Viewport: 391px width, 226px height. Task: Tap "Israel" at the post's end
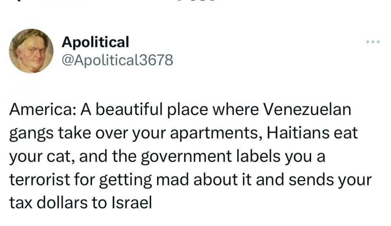pyautogui.click(x=131, y=203)
